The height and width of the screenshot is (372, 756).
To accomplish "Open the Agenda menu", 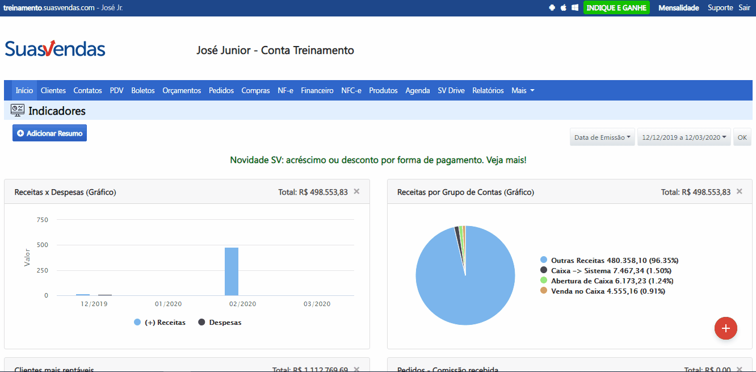I will point(418,90).
